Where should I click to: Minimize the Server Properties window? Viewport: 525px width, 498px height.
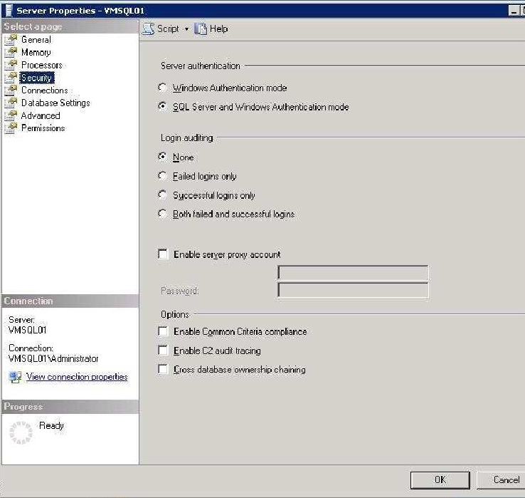point(514,11)
